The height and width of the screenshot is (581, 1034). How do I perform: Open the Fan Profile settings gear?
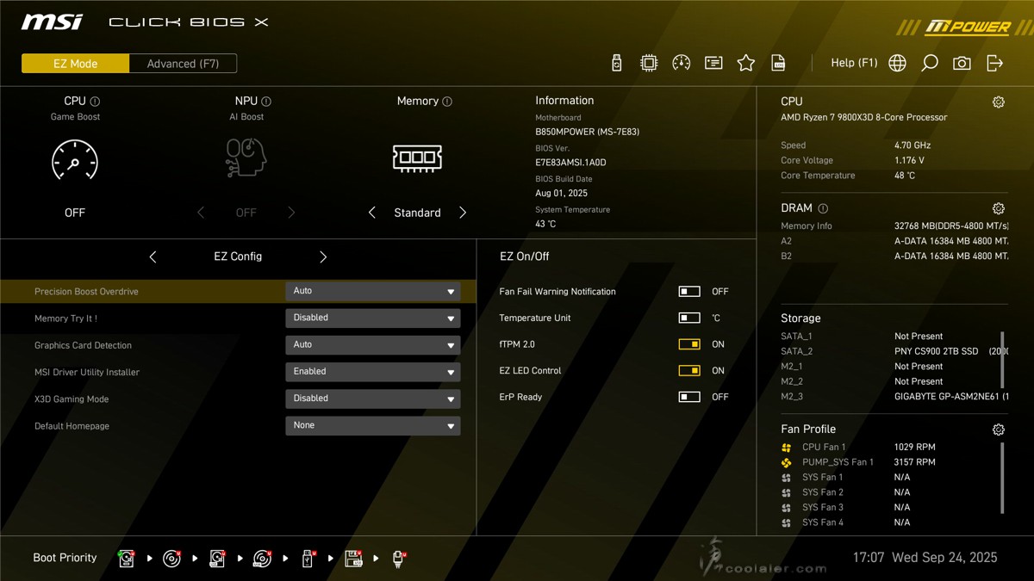[x=999, y=430]
